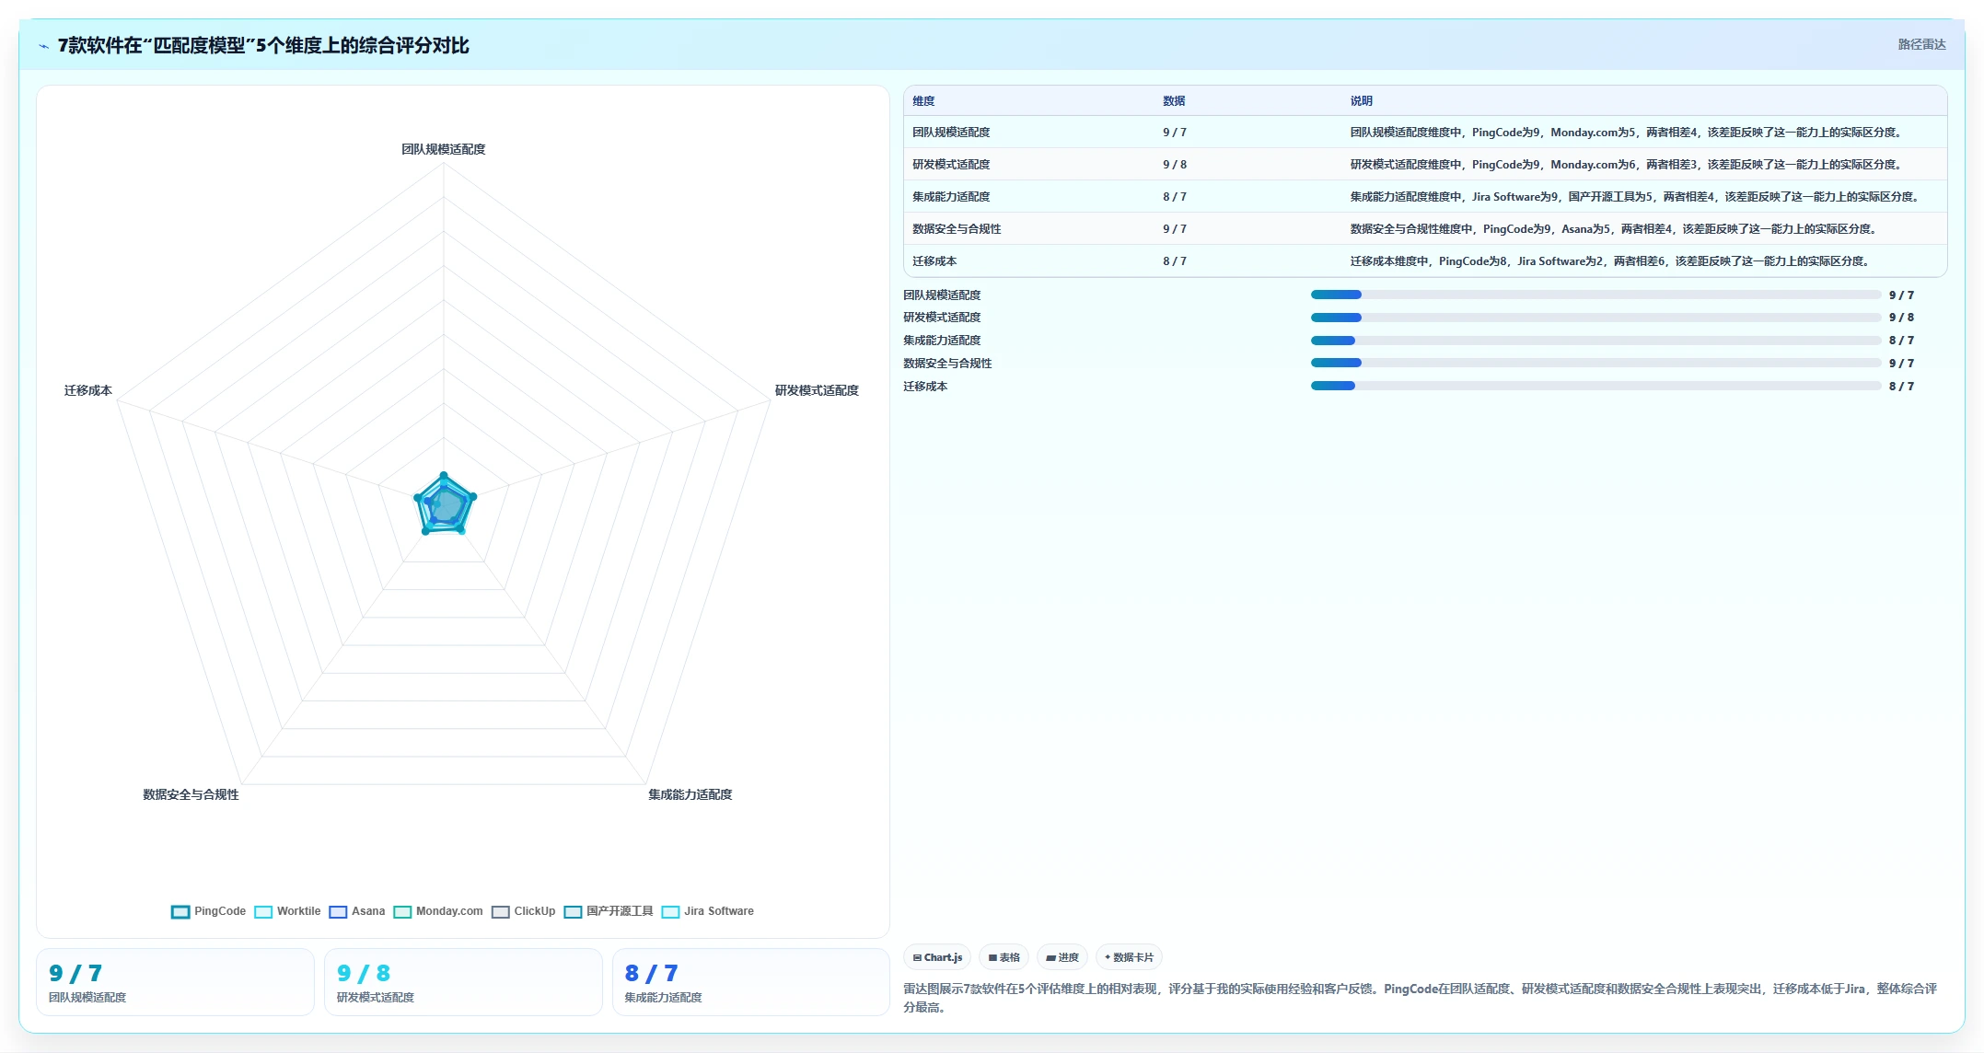Click the radar polygon at chart center
The height and width of the screenshot is (1053, 1984).
446,505
